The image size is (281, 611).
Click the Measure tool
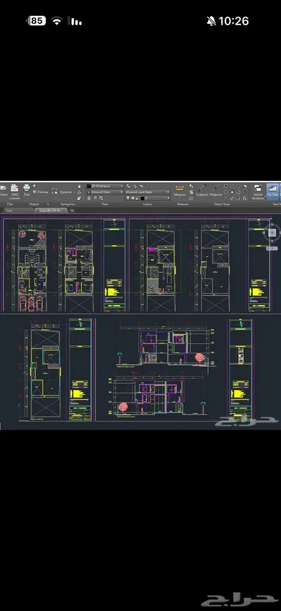coord(180,191)
